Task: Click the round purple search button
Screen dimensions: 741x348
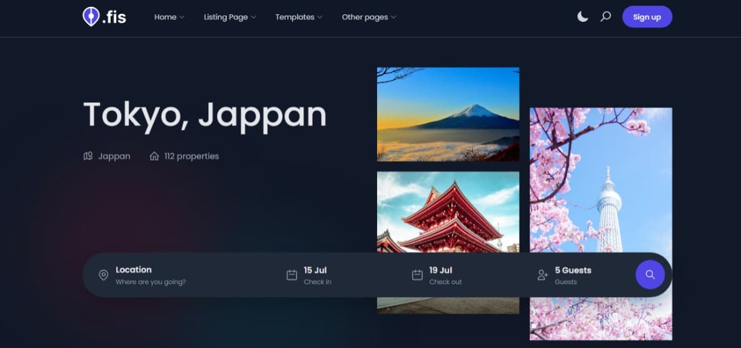Action: tap(650, 275)
